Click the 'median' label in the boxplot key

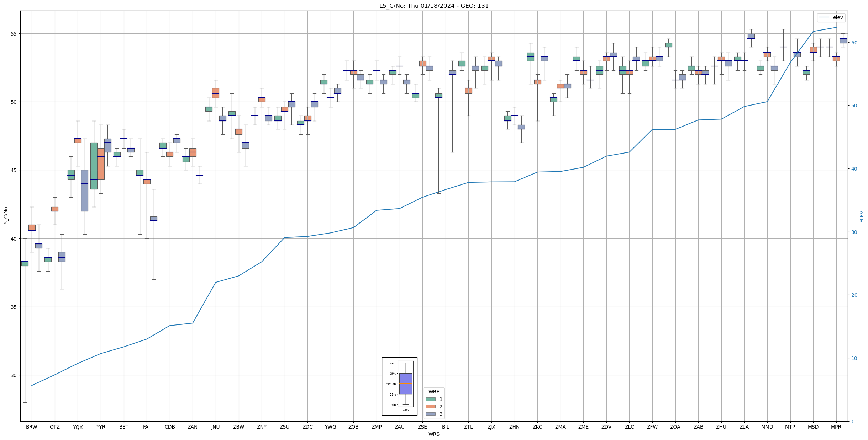[x=390, y=384]
